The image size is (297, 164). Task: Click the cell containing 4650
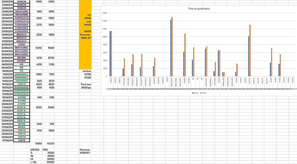(x=48, y=35)
